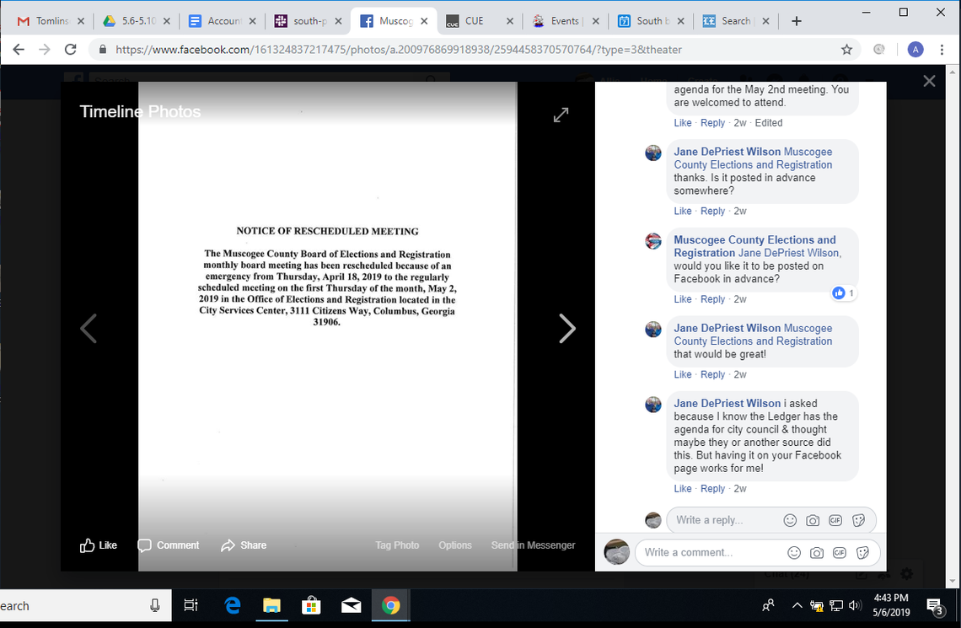
Task: Go to the next photo
Action: 567,329
